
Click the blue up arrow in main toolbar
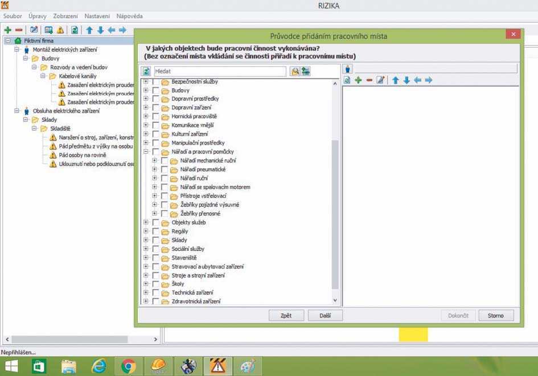[89, 30]
